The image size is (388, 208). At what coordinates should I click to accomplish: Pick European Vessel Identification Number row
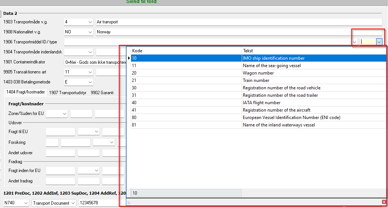point(291,118)
